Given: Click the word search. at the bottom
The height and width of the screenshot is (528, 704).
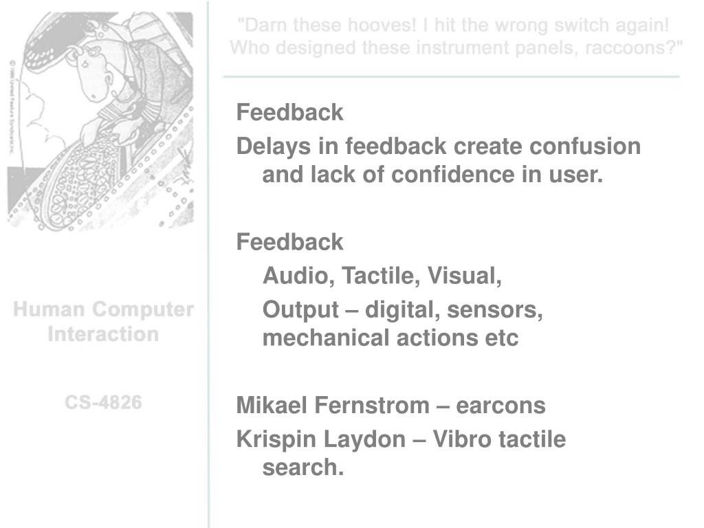Looking at the screenshot, I should [303, 467].
